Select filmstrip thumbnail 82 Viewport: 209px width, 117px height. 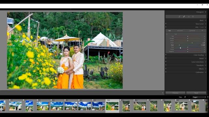point(85,106)
